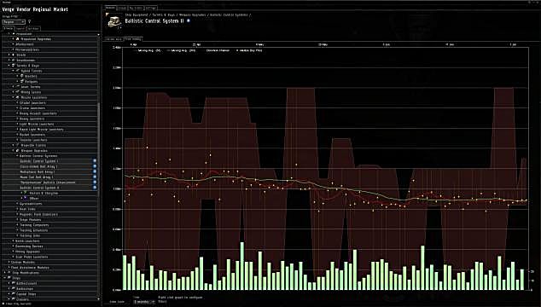Open the time range dropdown below chart

click(x=144, y=302)
